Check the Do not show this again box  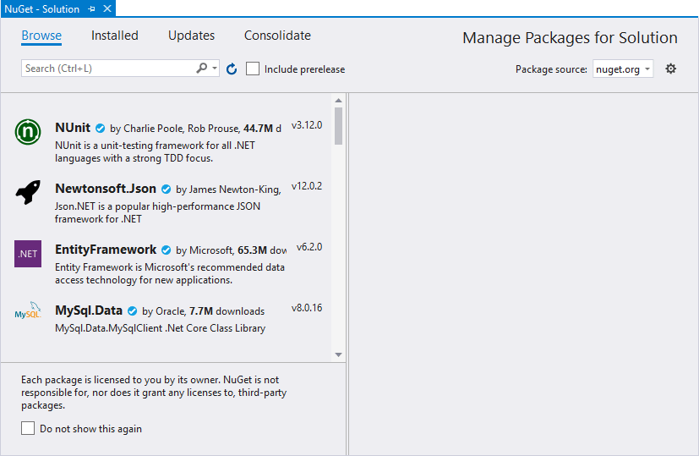point(29,428)
